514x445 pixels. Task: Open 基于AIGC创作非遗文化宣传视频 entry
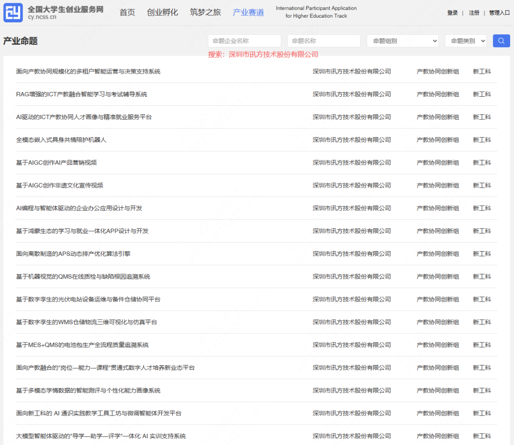coord(59,185)
